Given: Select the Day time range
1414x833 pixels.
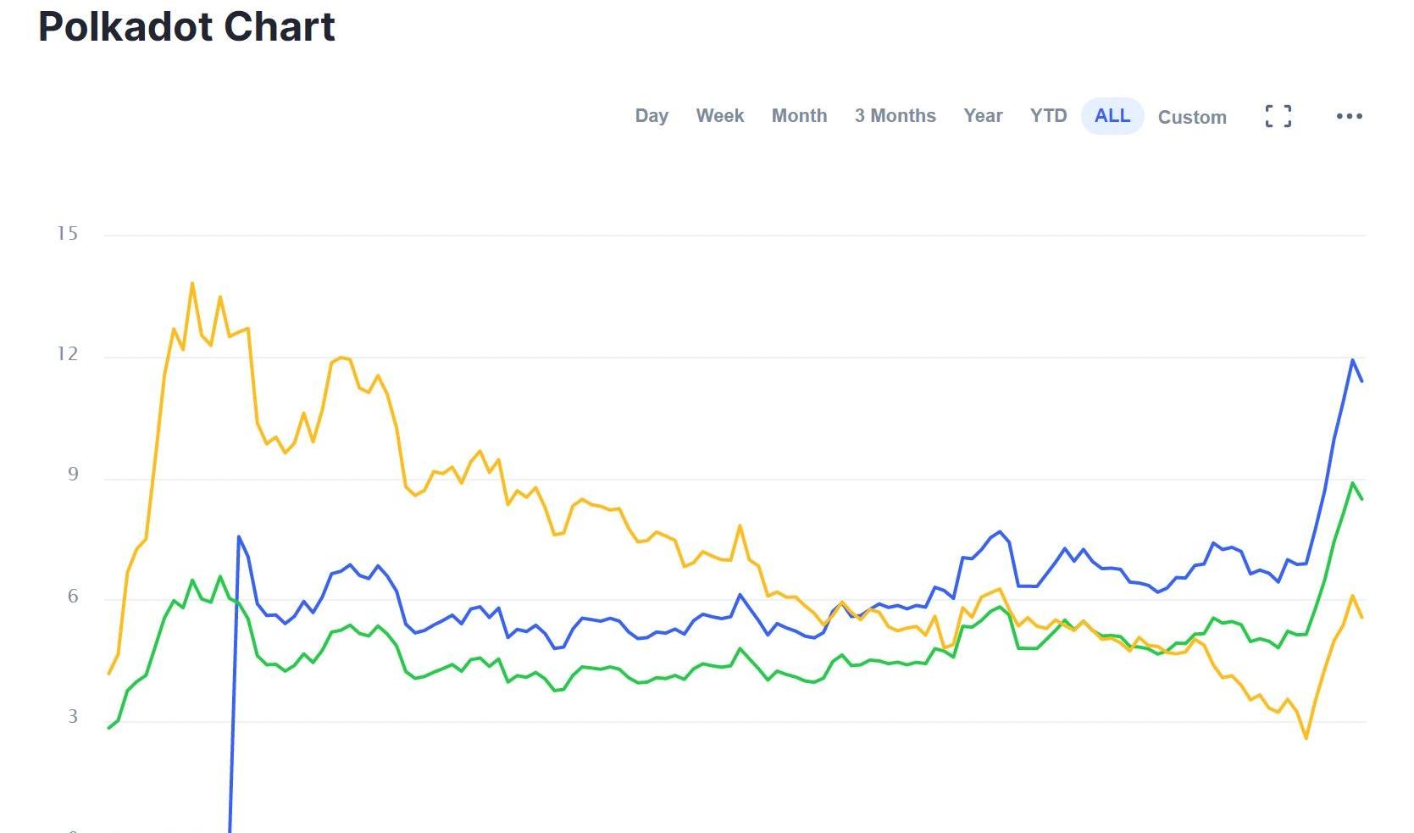Looking at the screenshot, I should click(652, 116).
